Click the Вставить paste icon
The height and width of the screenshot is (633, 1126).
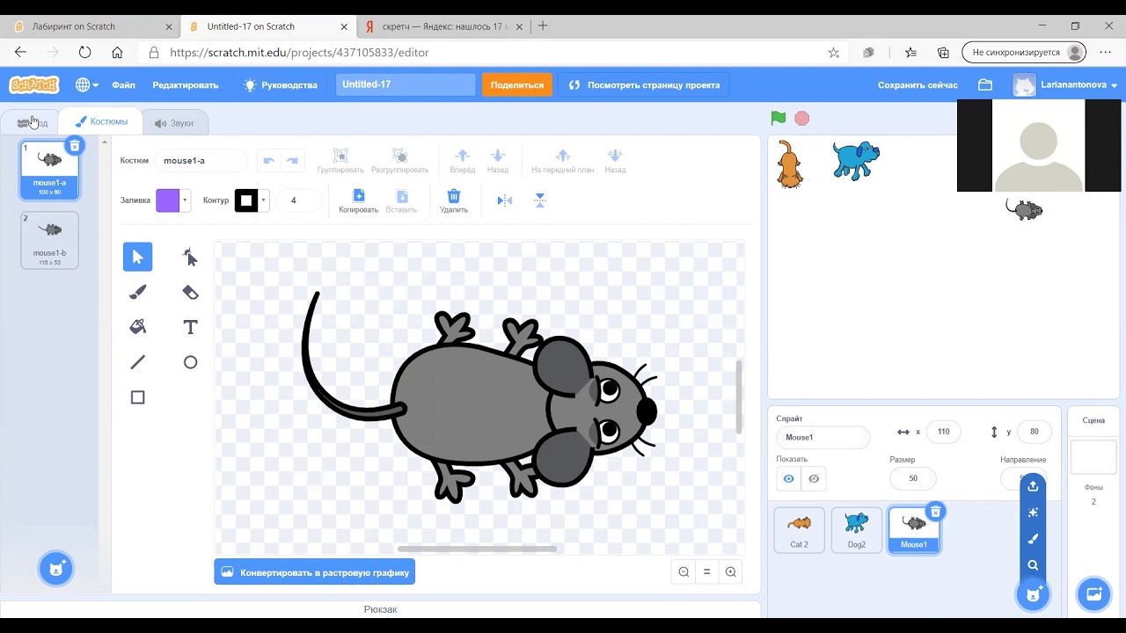pos(401,196)
